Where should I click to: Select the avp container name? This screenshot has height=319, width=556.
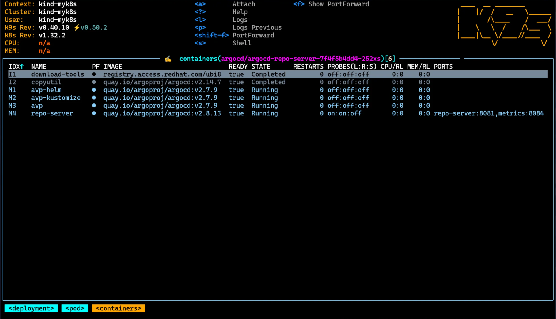point(37,105)
